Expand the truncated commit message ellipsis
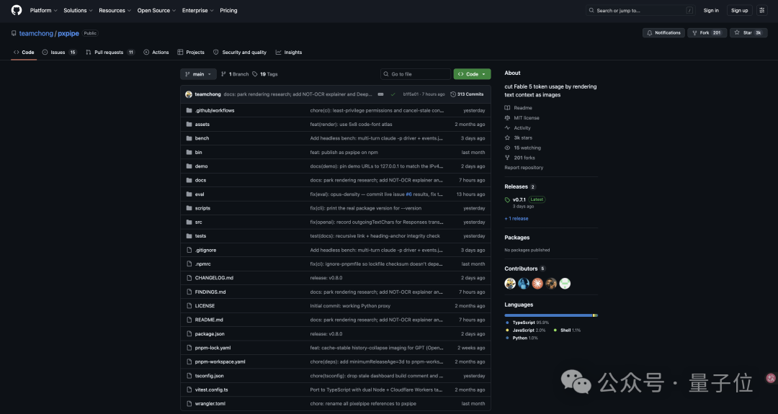 click(380, 94)
